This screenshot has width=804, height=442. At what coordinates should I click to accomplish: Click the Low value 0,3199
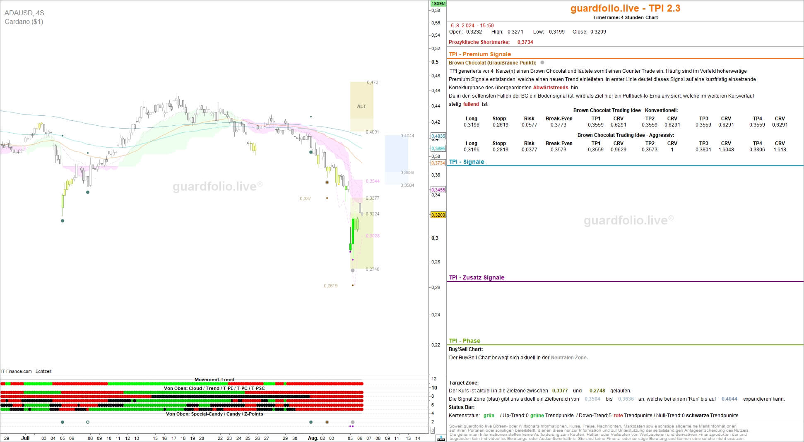coord(557,32)
